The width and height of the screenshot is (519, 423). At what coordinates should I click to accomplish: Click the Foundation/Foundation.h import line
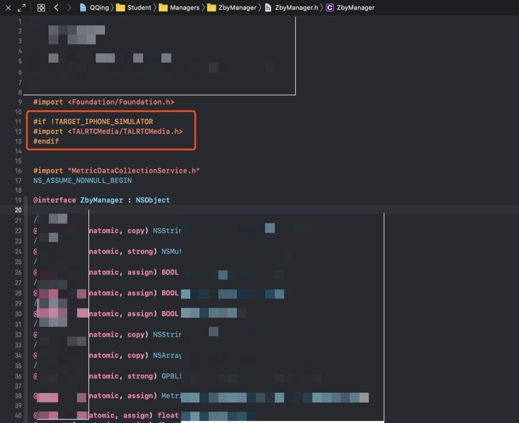(x=104, y=102)
